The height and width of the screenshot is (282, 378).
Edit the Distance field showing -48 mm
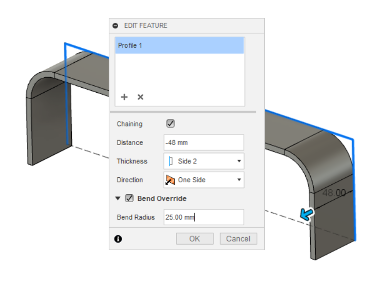[x=203, y=142]
